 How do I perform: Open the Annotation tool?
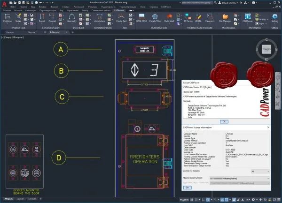point(100,18)
